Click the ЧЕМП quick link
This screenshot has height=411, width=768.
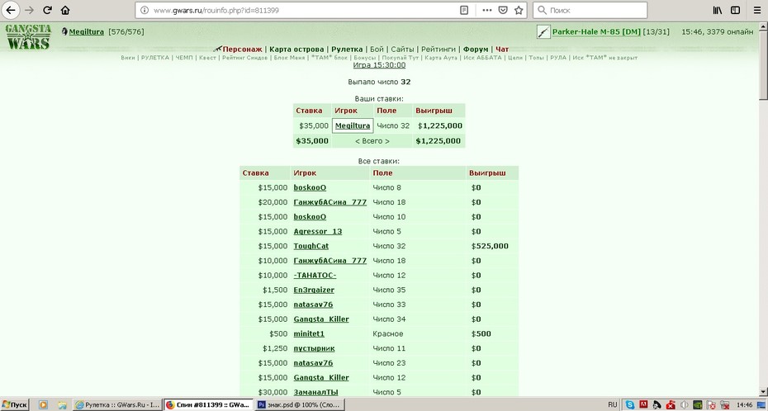tap(183, 58)
